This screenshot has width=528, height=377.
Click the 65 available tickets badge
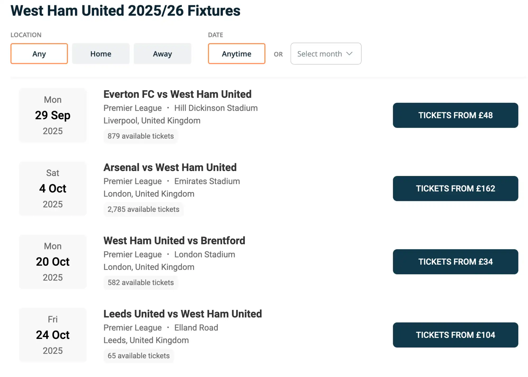coord(138,356)
